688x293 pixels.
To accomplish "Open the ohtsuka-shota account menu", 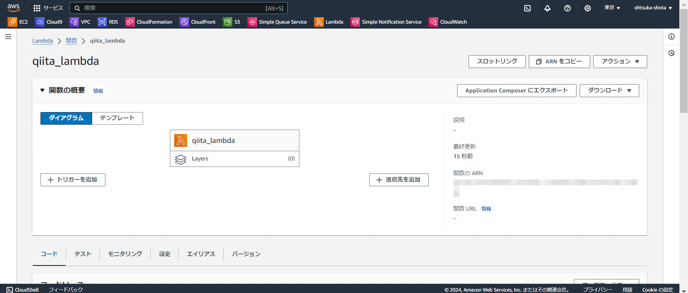I will click(x=653, y=8).
